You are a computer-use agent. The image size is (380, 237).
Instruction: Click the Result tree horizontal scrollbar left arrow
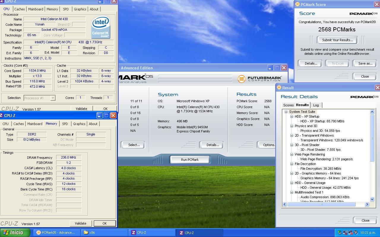coord(285,204)
